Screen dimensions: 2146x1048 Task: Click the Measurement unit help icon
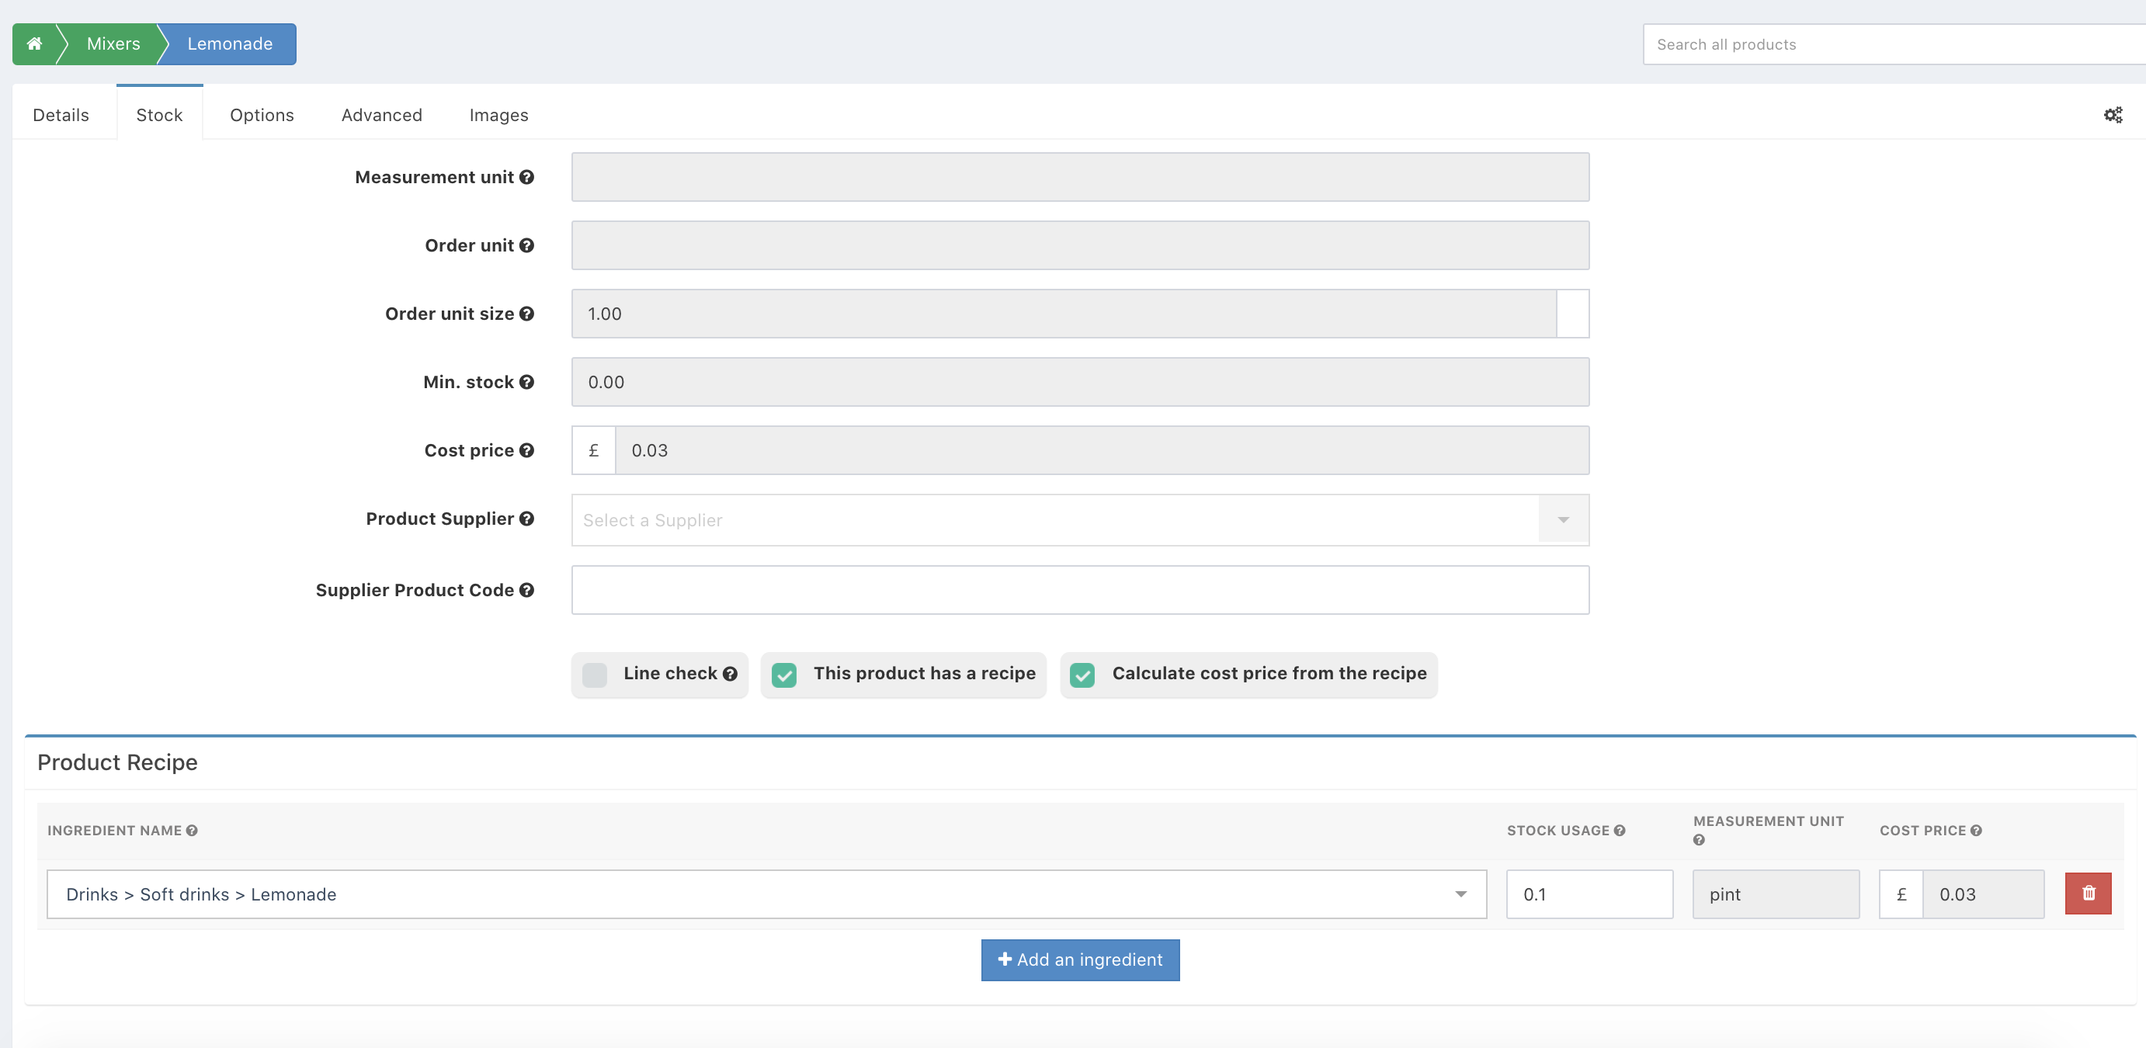[x=526, y=177]
